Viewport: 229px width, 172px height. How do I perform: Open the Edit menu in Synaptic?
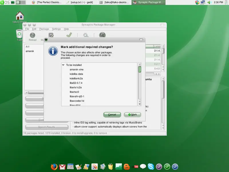pyautogui.click(x=34, y=29)
